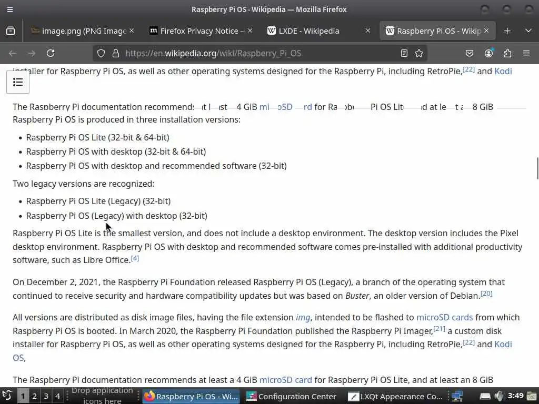Bookmark this page with the star icon
The height and width of the screenshot is (404, 539).
(418, 53)
